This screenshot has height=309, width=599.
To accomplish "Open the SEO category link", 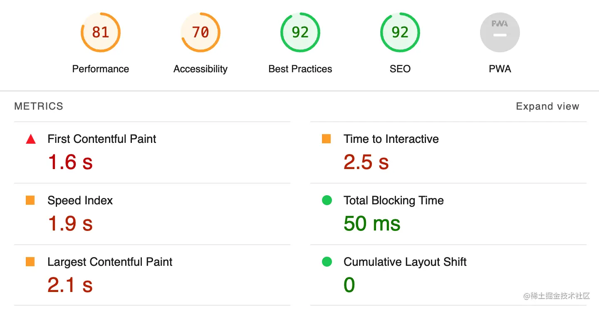I will [x=400, y=69].
